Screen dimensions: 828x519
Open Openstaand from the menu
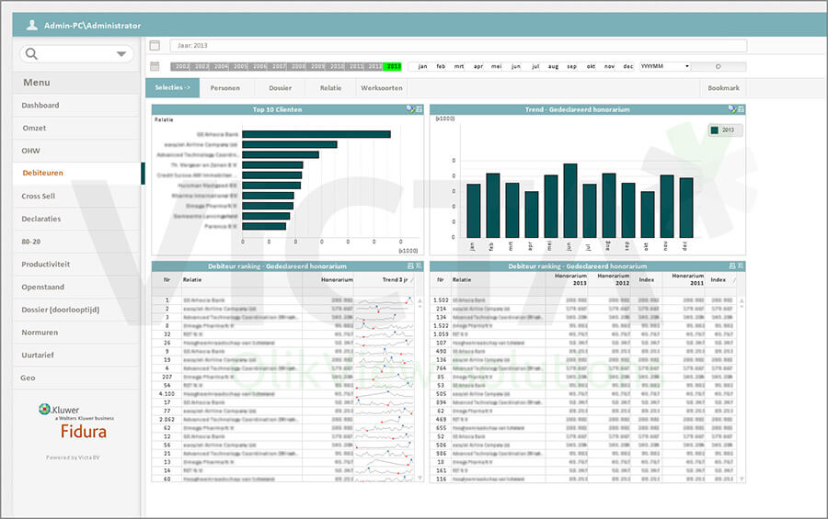coord(76,287)
